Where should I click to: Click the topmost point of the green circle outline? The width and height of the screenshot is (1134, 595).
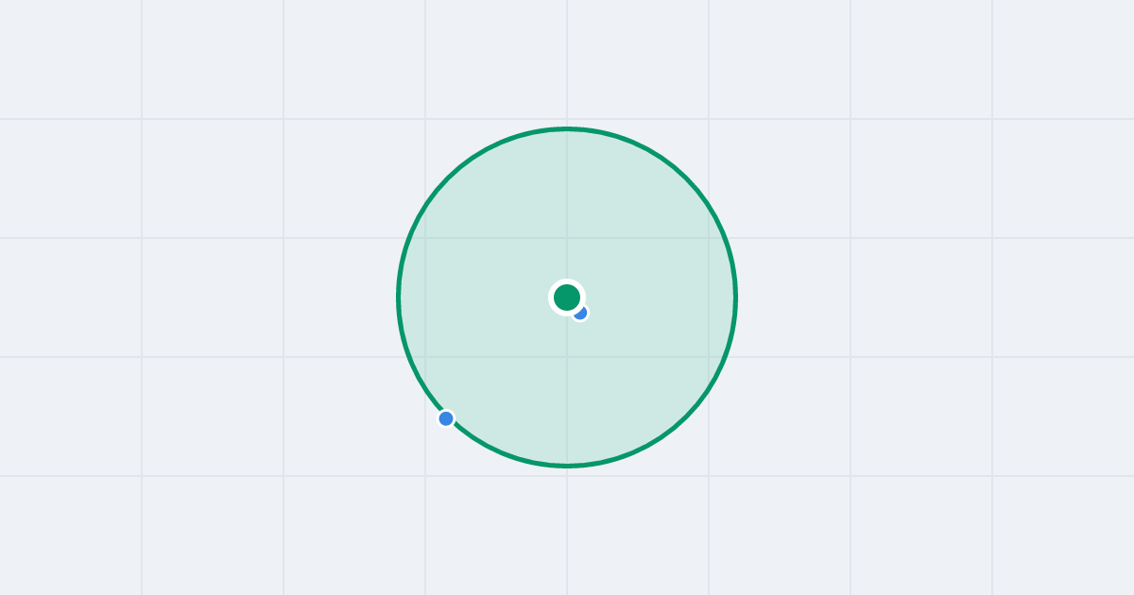pos(567,128)
